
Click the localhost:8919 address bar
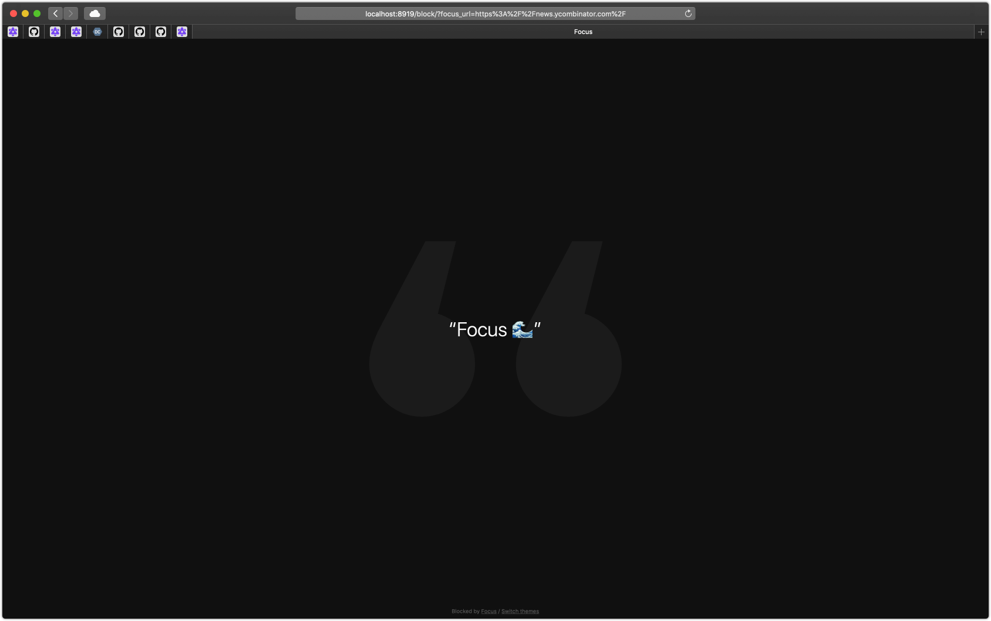click(496, 14)
